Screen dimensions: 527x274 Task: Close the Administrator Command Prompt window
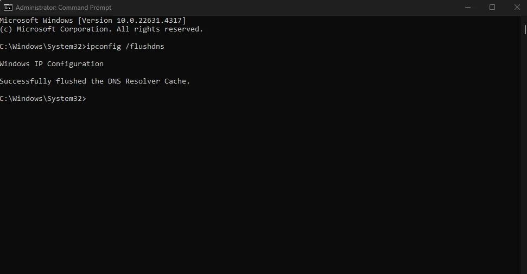click(x=517, y=8)
